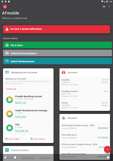Tap the File A Claim button

[57, 45]
